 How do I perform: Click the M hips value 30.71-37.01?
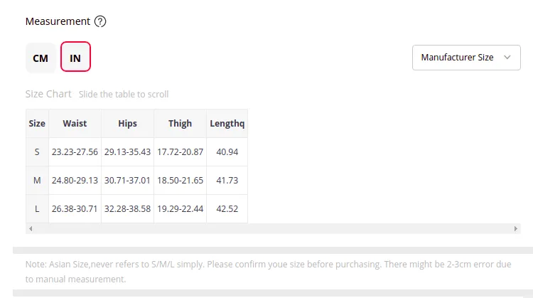coord(127,181)
